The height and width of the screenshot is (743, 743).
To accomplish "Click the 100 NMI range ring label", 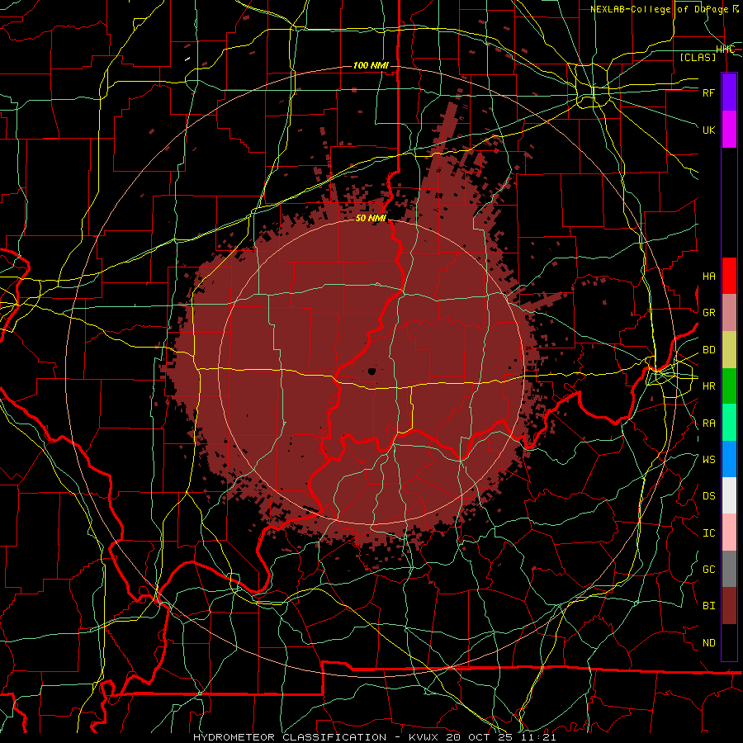I will (x=371, y=65).
